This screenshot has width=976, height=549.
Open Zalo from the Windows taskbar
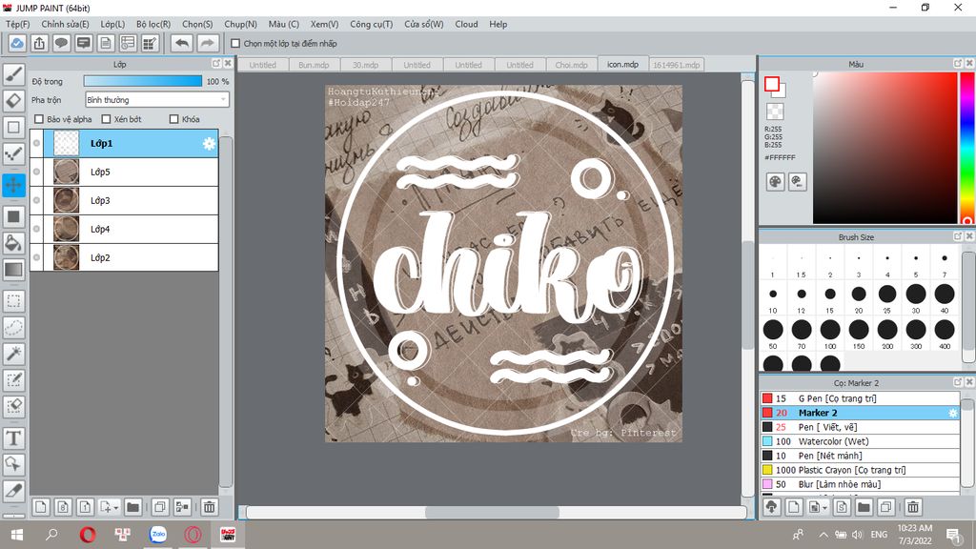click(x=158, y=534)
